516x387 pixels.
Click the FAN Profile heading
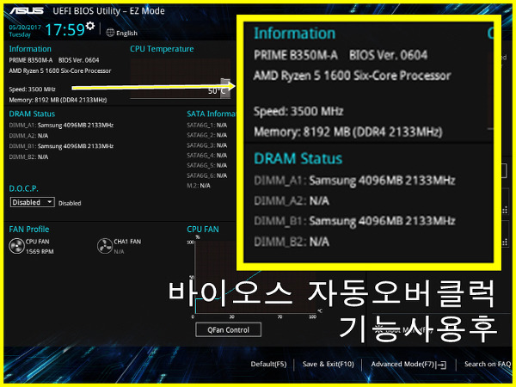click(29, 229)
